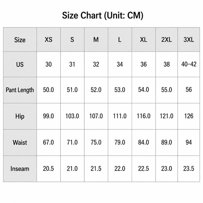Click the 23.0 inseam value for 2XL
The image size is (203, 203).
(167, 169)
